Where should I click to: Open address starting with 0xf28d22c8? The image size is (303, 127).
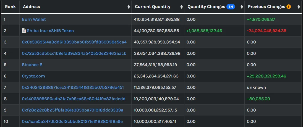pos(73,110)
